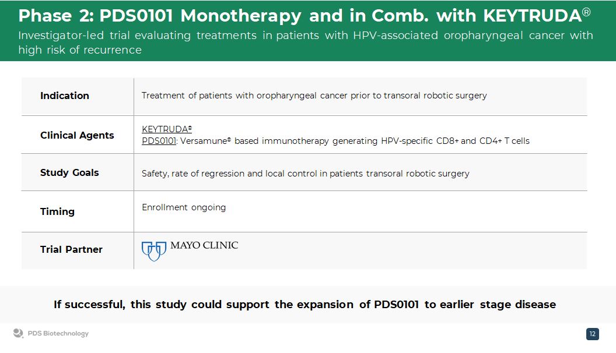Viewport: 616px width, 353px height.
Task: Click the PDS Biotechnology logo icon
Action: point(18,333)
